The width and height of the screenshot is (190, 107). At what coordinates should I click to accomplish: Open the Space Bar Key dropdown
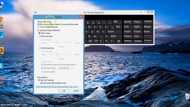(66, 68)
